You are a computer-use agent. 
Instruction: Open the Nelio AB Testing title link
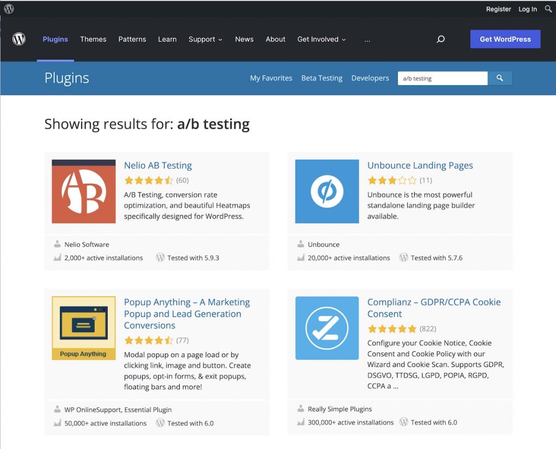[x=158, y=165]
